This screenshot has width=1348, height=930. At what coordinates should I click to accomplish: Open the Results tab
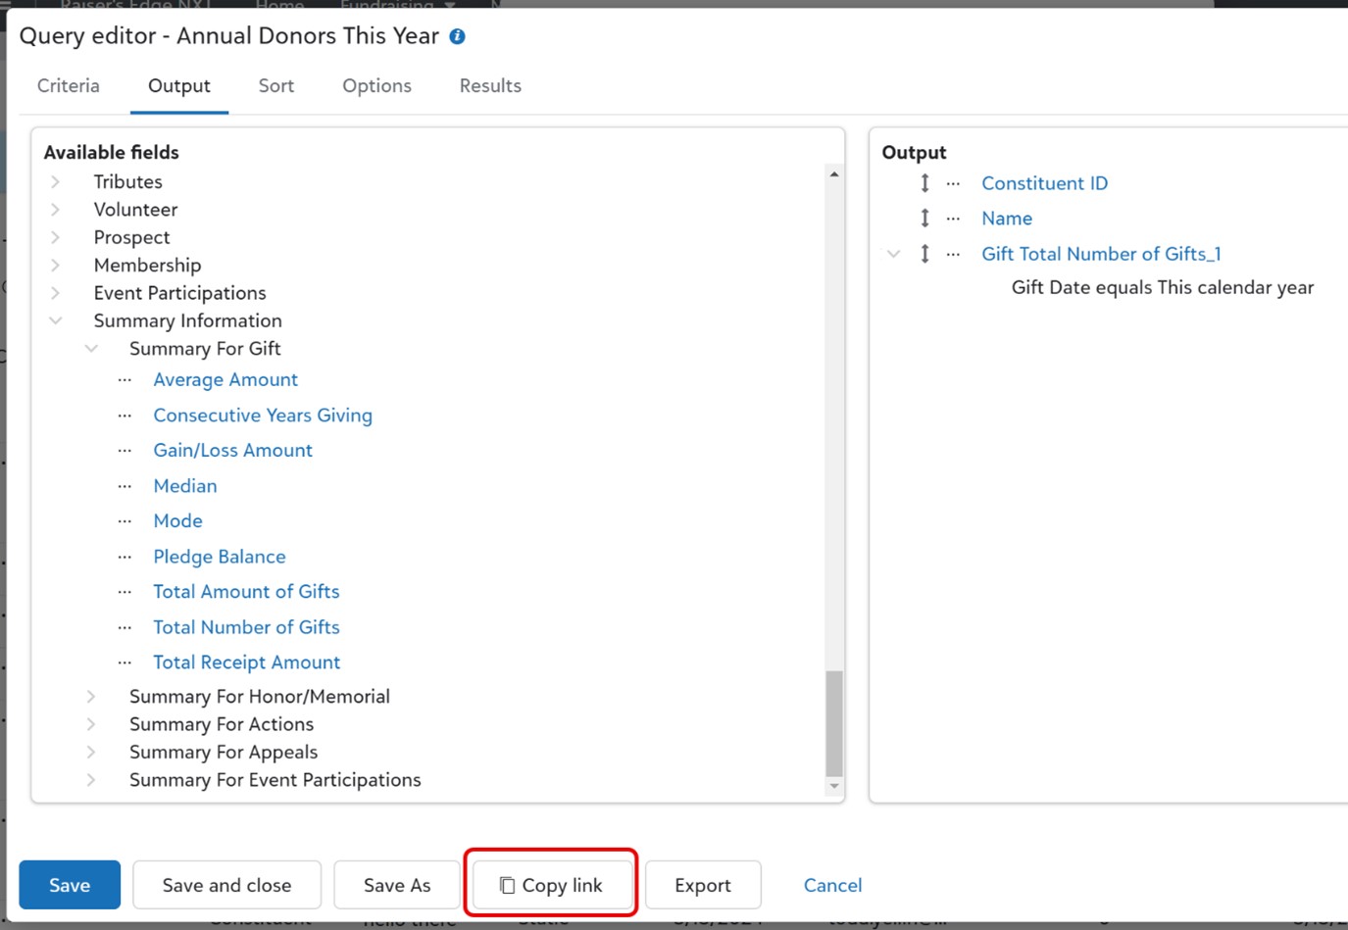[490, 86]
